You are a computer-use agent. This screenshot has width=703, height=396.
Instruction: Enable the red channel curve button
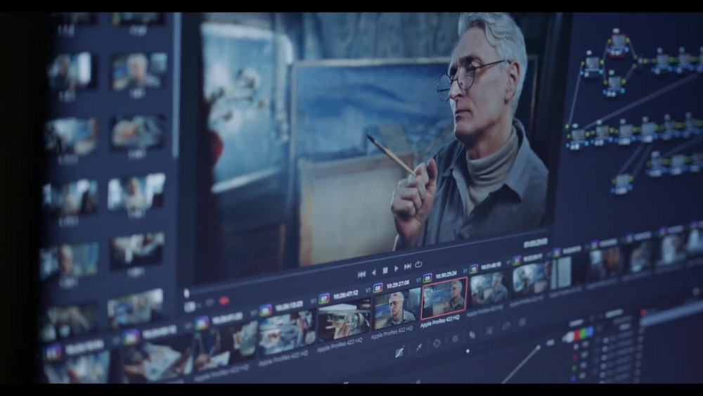click(577, 336)
